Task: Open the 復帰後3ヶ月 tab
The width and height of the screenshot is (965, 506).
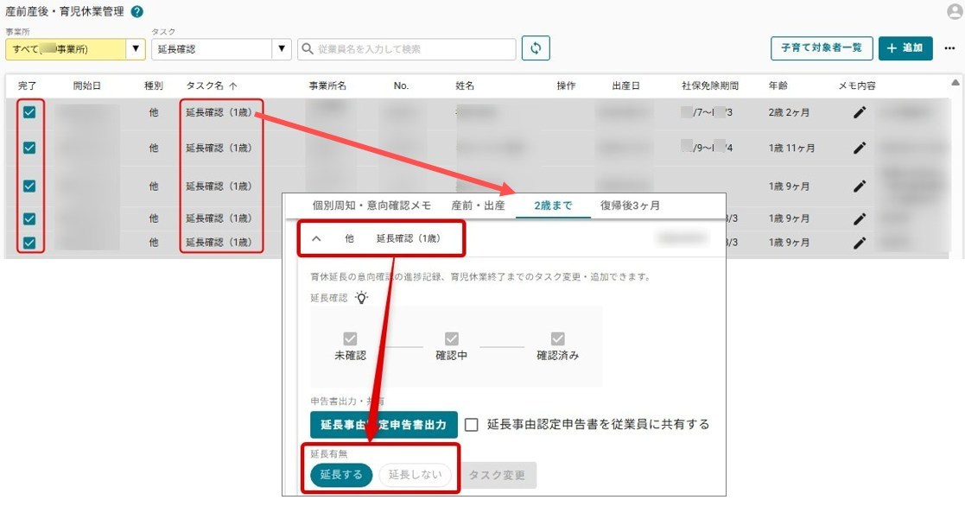Action: click(x=630, y=206)
